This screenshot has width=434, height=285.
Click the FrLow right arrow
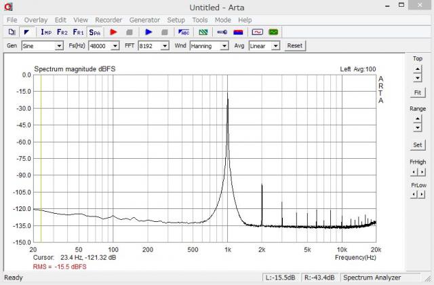tap(422, 194)
